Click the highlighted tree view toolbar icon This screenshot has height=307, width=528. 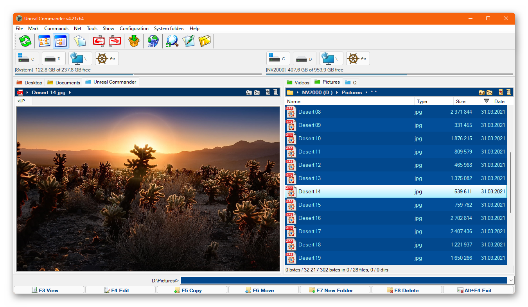pyautogui.click(x=61, y=41)
